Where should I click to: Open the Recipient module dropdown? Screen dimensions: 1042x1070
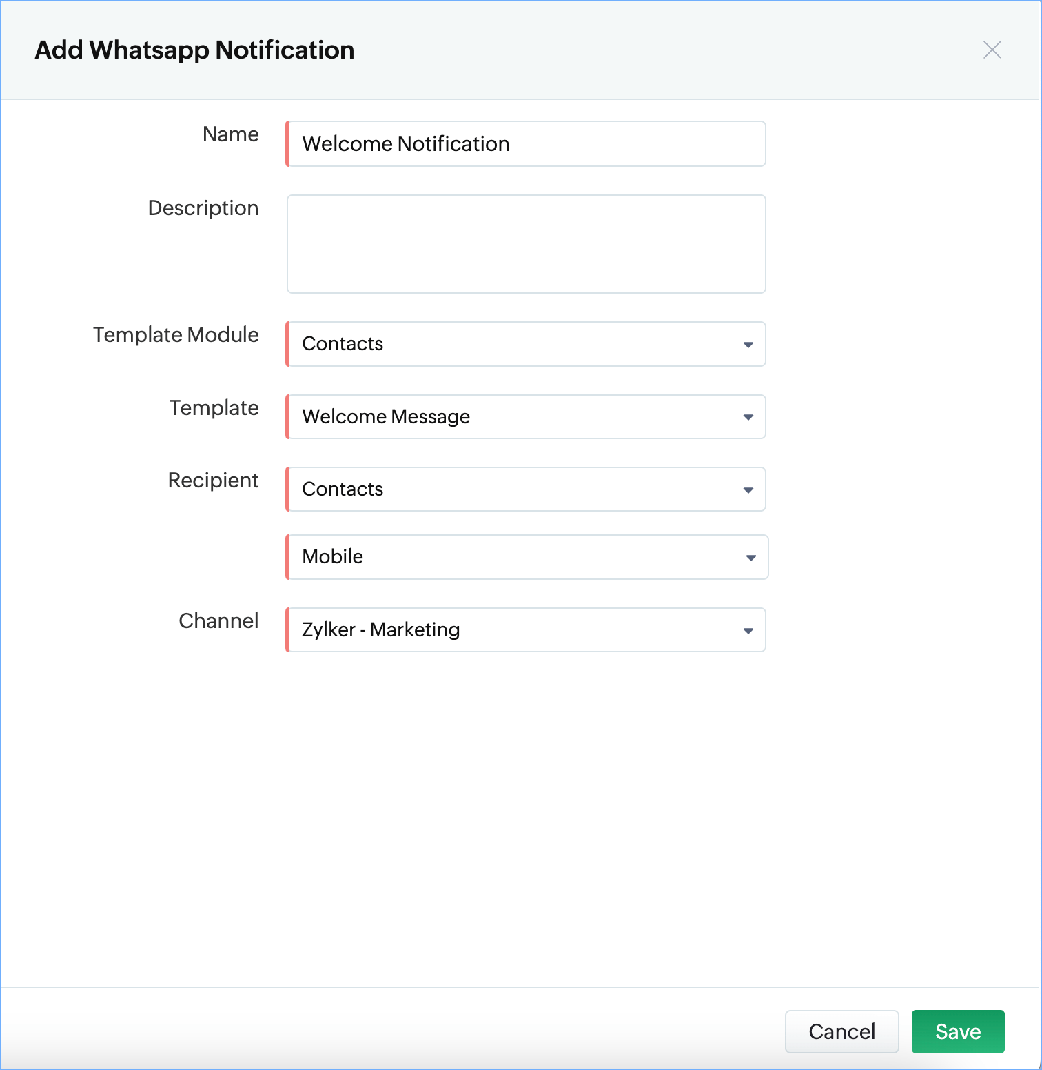click(x=517, y=489)
